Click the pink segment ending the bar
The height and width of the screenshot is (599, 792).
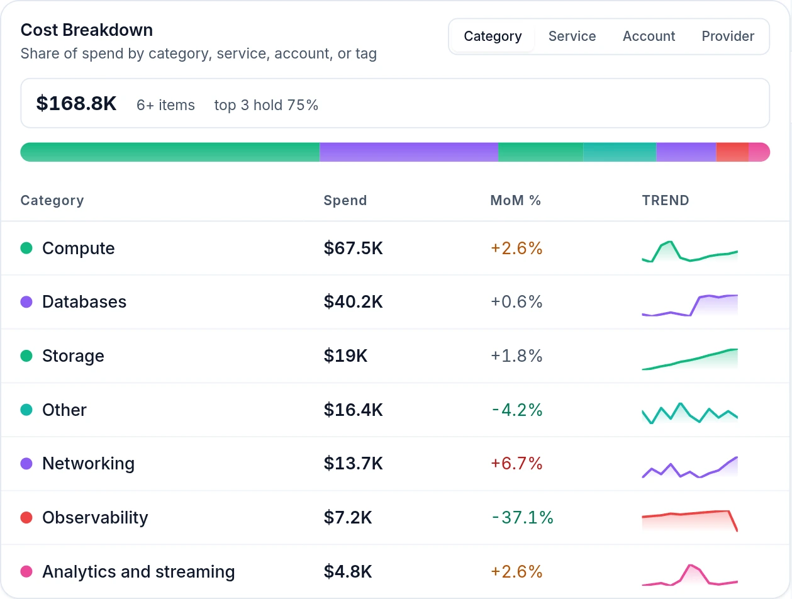(759, 152)
